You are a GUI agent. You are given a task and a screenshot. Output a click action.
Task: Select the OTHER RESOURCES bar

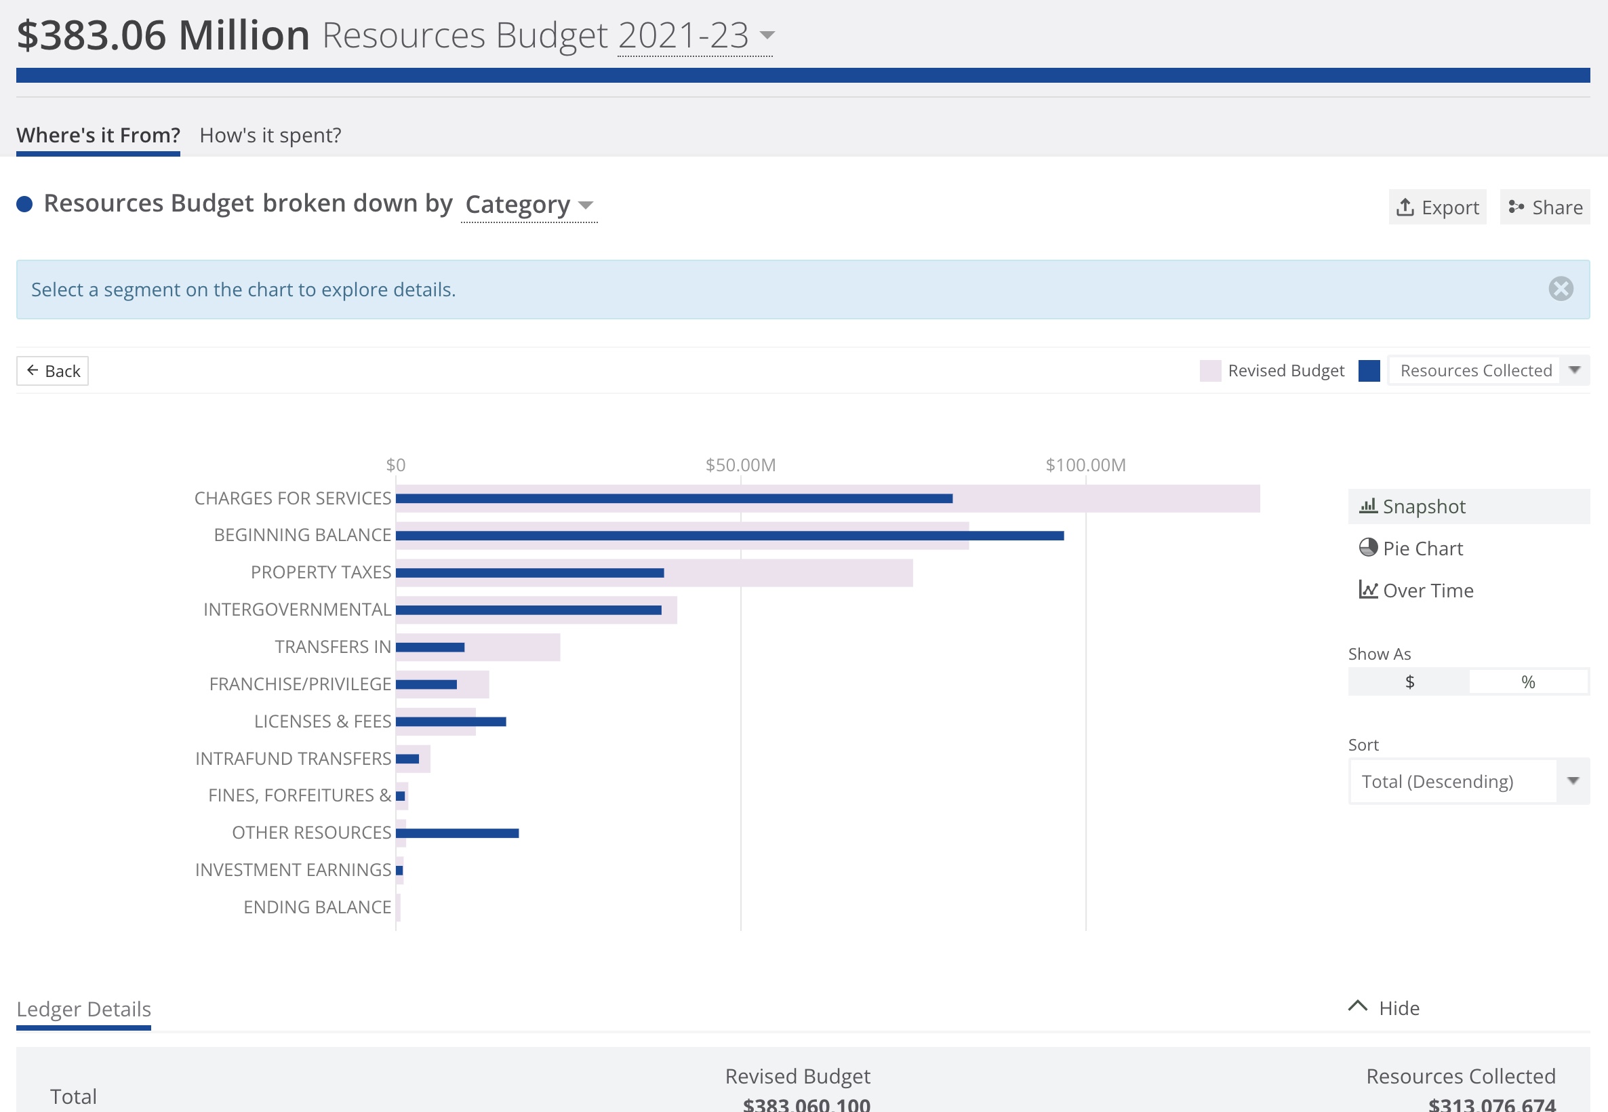coord(457,833)
